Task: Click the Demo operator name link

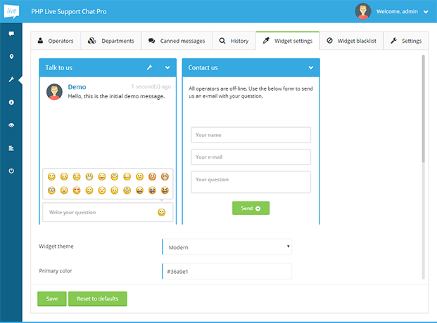Action: pyautogui.click(x=77, y=87)
